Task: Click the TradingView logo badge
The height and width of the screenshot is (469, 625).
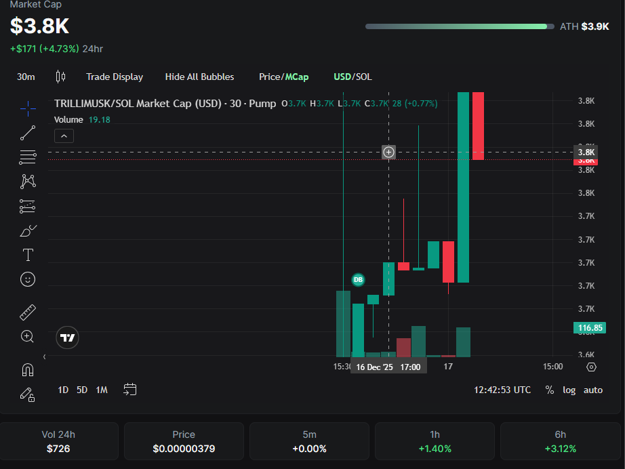Action: click(x=67, y=338)
